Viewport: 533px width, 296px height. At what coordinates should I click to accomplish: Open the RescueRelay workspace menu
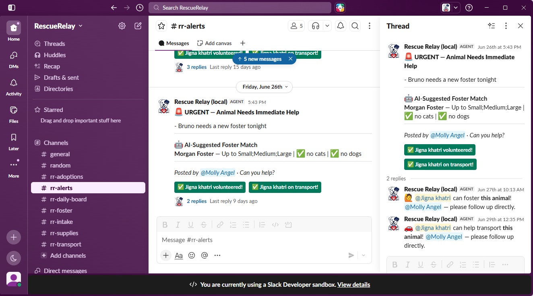click(x=58, y=26)
